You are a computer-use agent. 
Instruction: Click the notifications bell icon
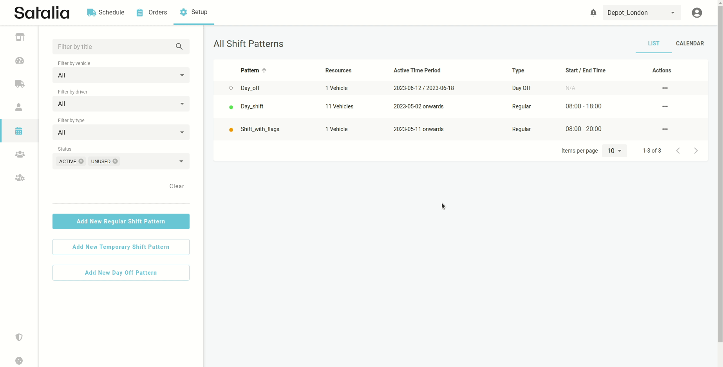pyautogui.click(x=593, y=13)
